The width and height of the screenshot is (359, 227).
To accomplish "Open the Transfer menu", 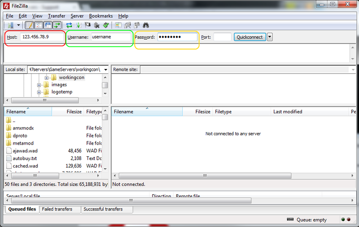I will [57, 16].
